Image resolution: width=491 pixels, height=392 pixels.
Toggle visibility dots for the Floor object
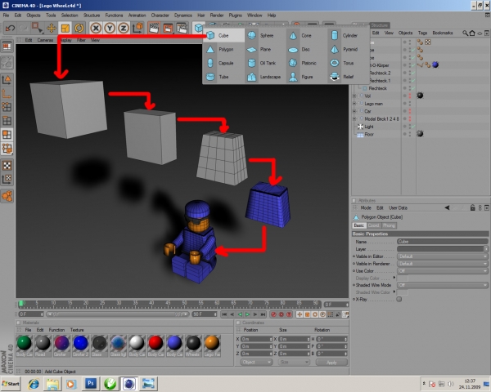(x=410, y=134)
